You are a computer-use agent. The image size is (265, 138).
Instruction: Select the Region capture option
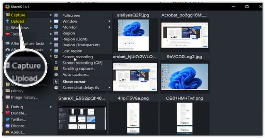(69, 33)
